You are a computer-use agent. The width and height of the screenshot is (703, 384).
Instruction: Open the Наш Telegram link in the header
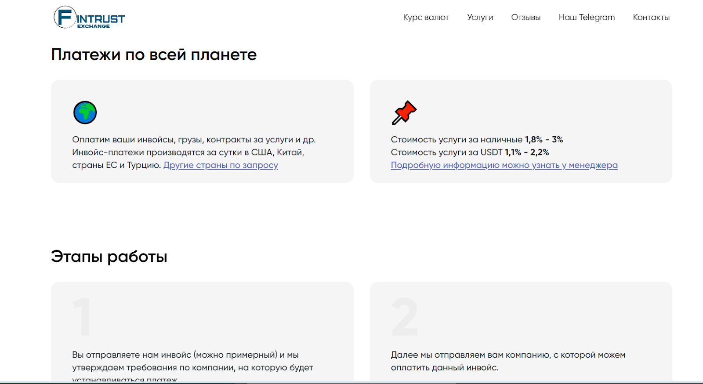click(x=587, y=18)
